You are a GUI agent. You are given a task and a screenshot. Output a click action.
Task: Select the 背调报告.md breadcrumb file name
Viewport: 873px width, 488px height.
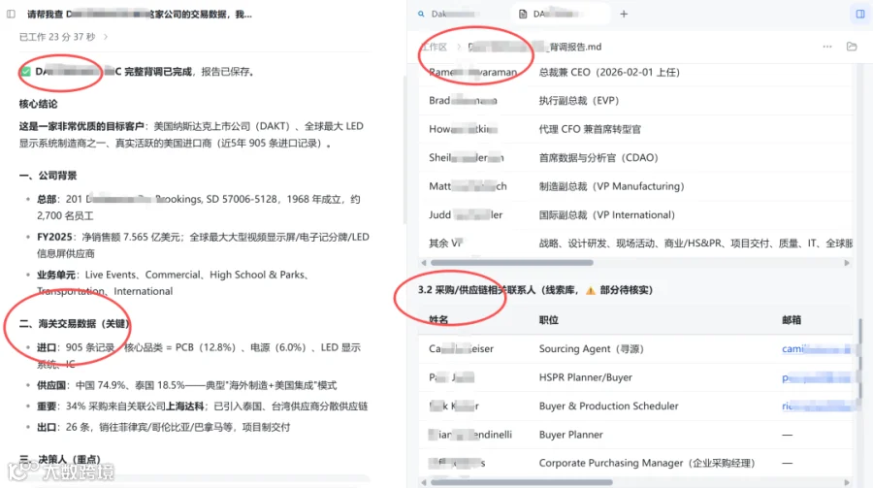[x=575, y=47]
